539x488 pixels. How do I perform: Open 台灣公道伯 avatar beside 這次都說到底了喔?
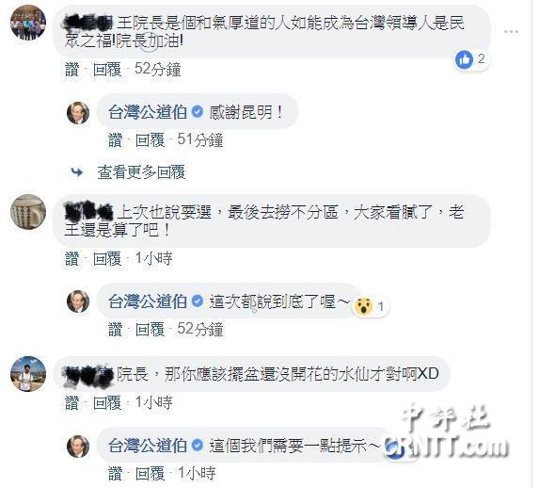tap(78, 301)
